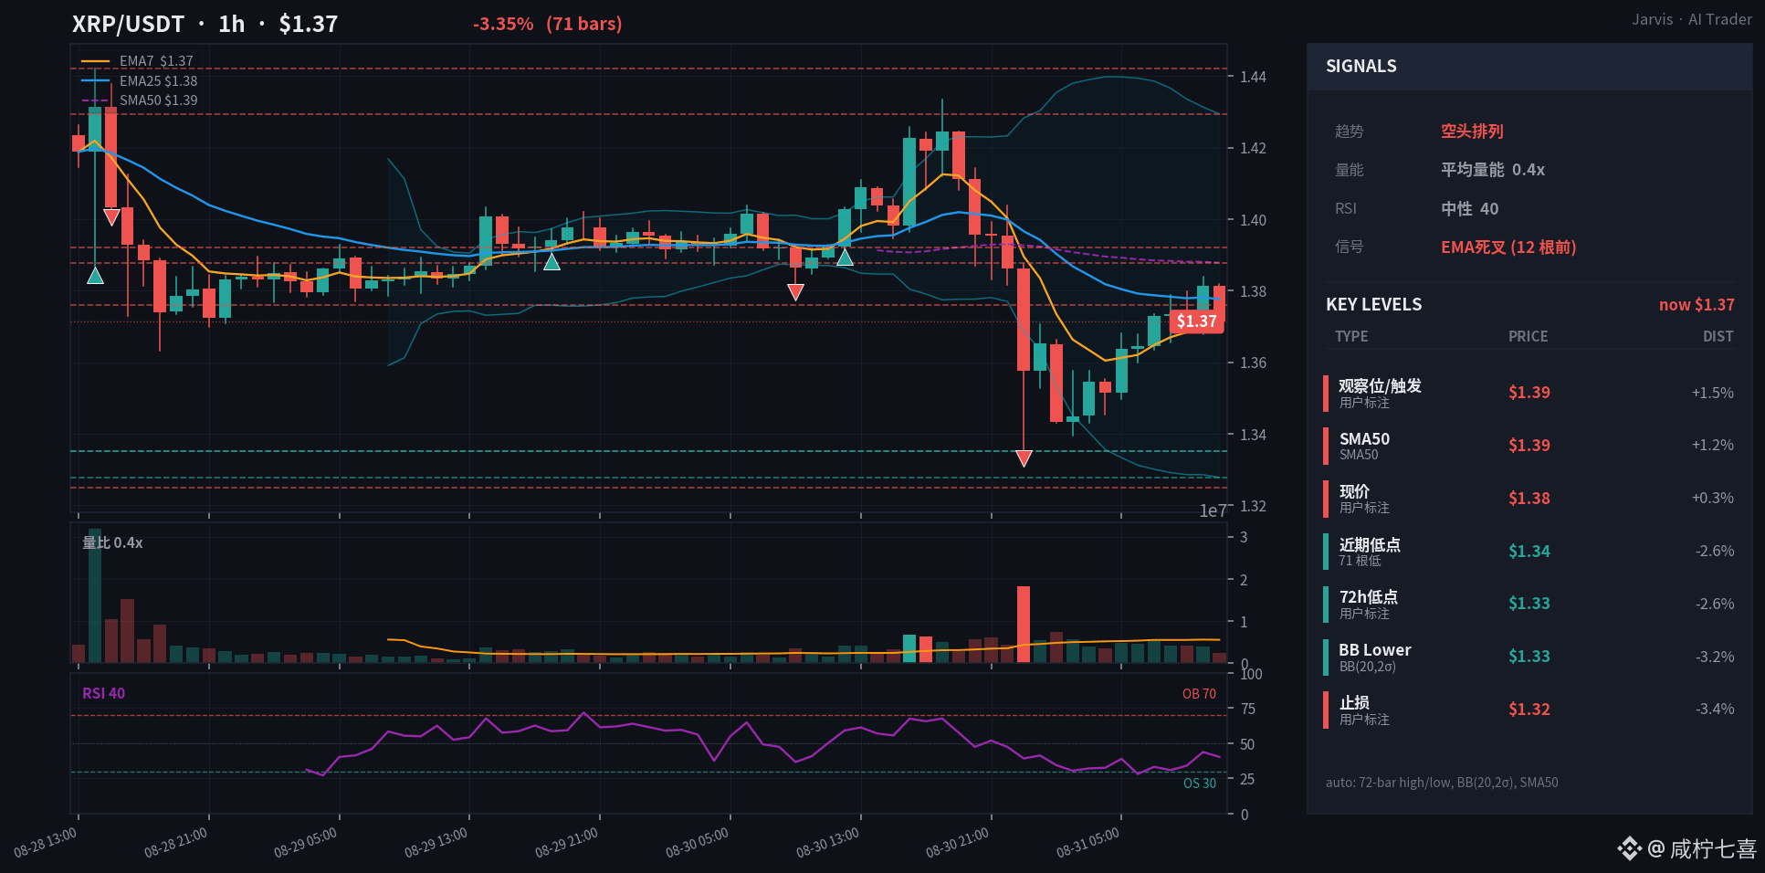The height and width of the screenshot is (873, 1765).
Task: Click the 量比 0.4x volume label
Action: [112, 542]
